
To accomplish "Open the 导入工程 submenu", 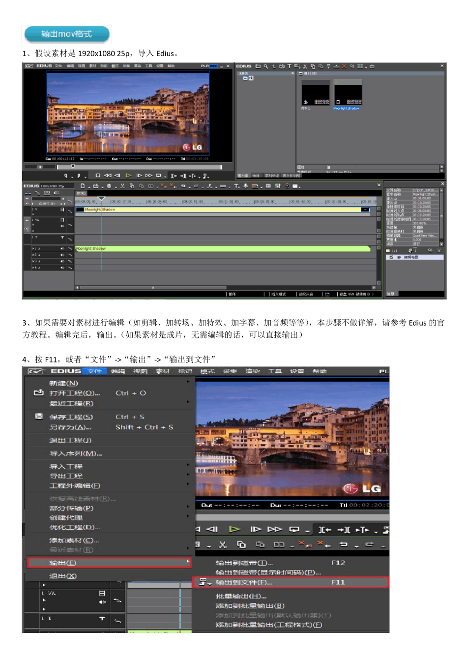I will (109, 466).
